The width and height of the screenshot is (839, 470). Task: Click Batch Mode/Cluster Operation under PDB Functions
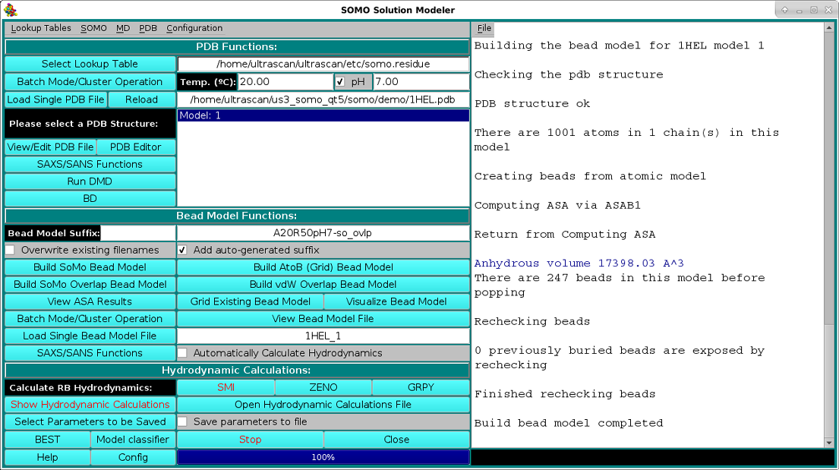[x=90, y=82]
